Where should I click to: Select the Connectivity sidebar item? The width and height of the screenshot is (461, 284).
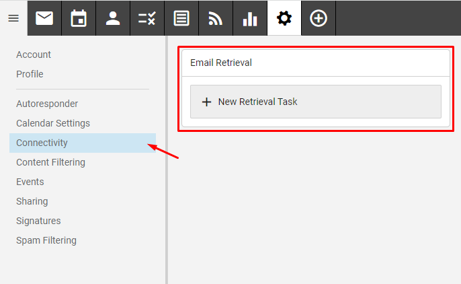point(42,143)
